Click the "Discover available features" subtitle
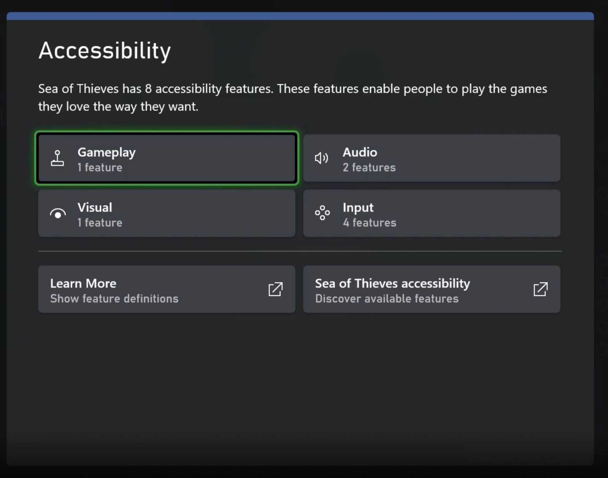The width and height of the screenshot is (608, 478). pyautogui.click(x=387, y=299)
